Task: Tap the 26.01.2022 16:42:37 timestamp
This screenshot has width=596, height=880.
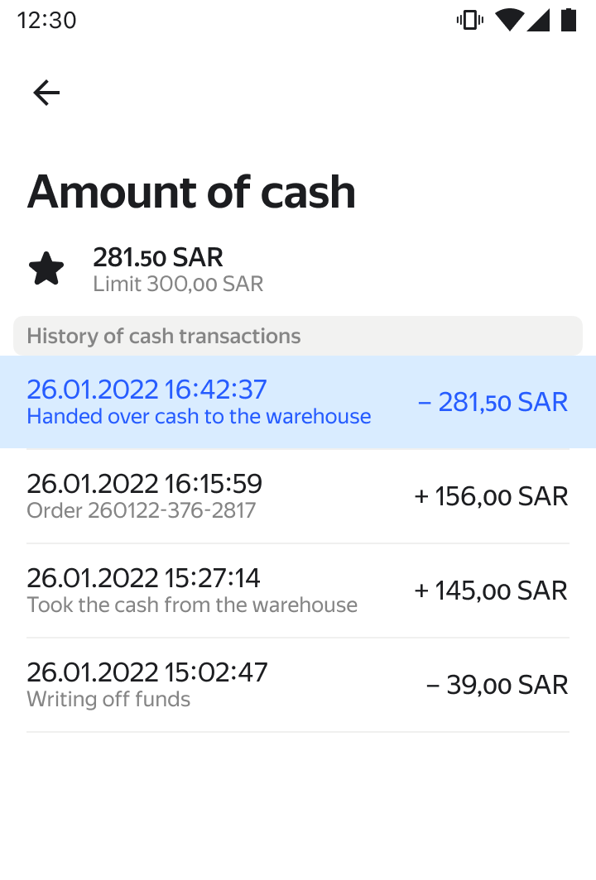Action: (147, 390)
